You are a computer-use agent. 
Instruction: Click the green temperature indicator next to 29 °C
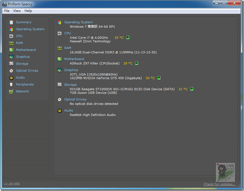[137, 63]
